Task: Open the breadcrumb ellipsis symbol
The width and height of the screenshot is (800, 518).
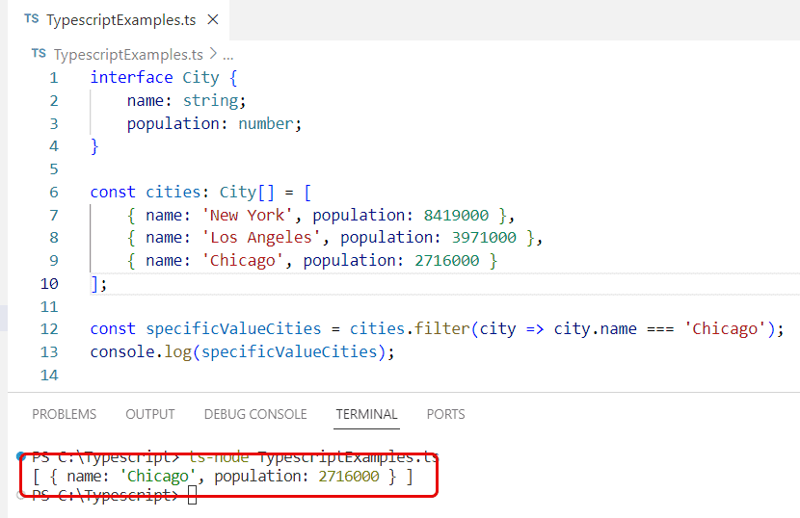Action: 228,55
